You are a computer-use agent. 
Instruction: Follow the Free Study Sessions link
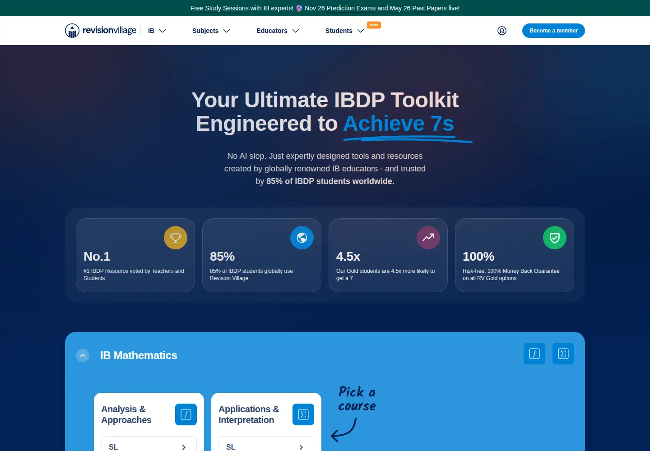219,8
